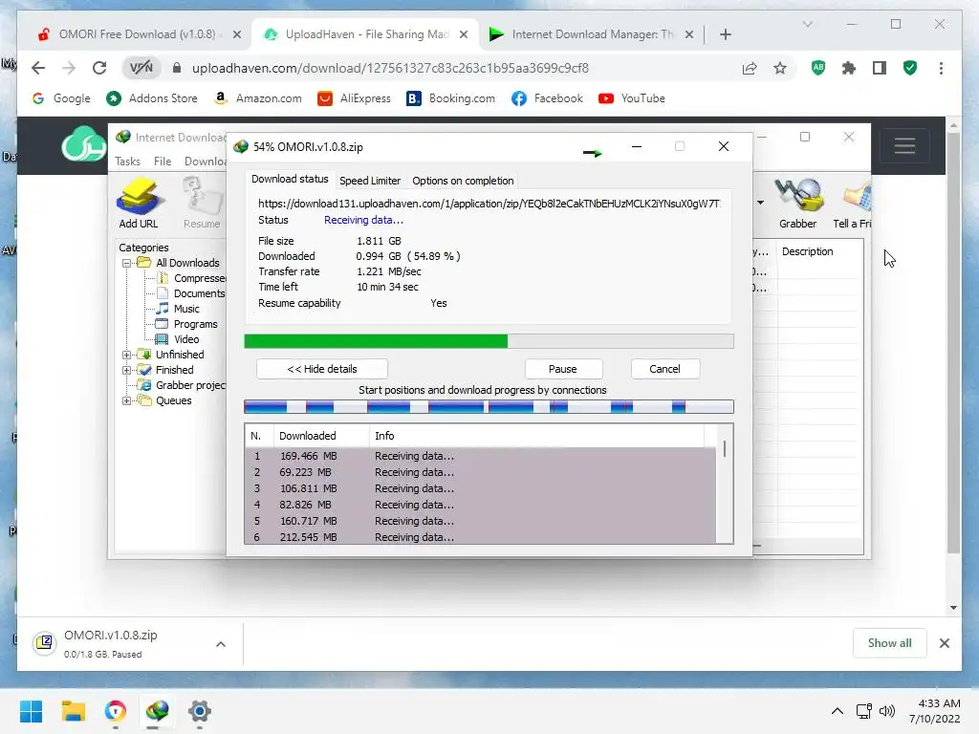Click the Description column header
Screen dimensions: 979x734
tap(807, 251)
